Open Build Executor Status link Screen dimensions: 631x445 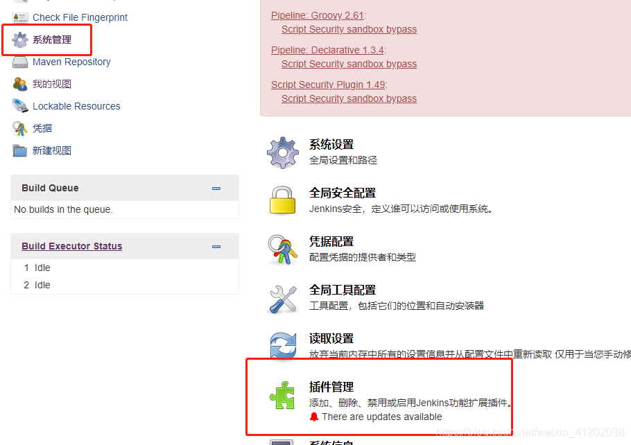(x=71, y=246)
